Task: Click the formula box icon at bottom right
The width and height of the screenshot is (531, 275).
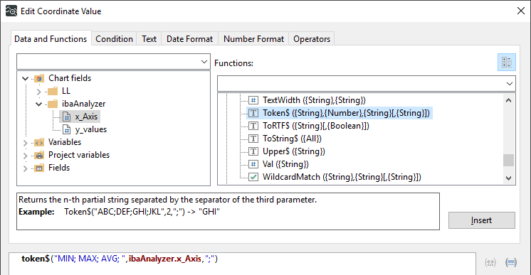Action: [511, 262]
